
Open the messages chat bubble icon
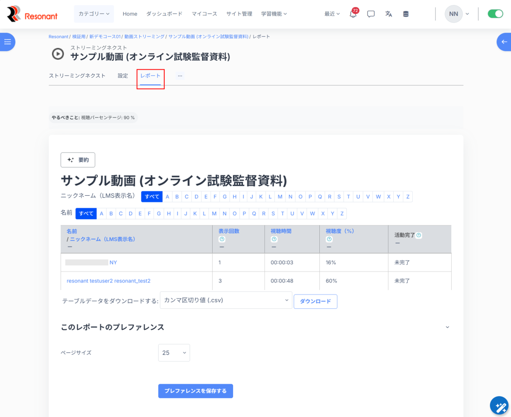(371, 14)
